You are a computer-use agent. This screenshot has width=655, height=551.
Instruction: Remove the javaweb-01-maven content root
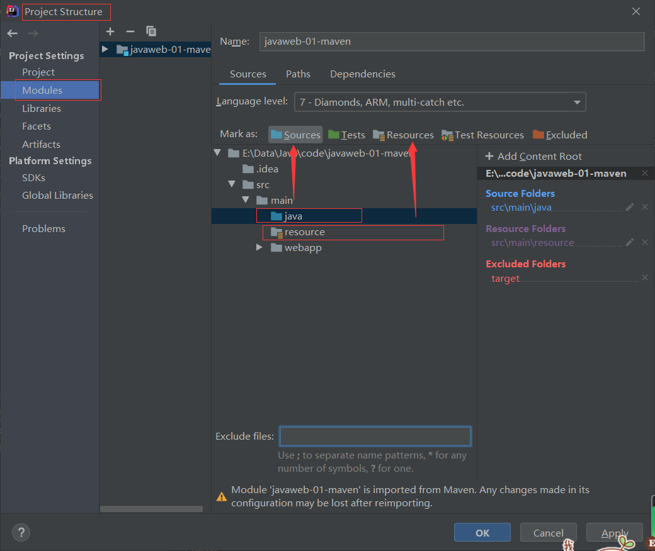click(644, 173)
